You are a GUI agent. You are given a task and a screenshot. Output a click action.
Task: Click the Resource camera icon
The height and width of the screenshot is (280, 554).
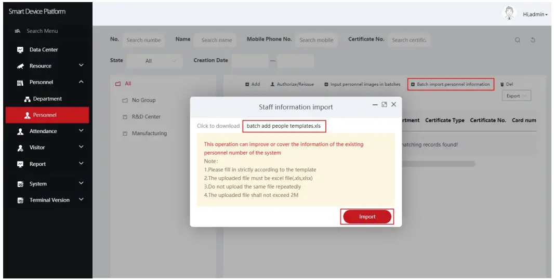(20, 66)
